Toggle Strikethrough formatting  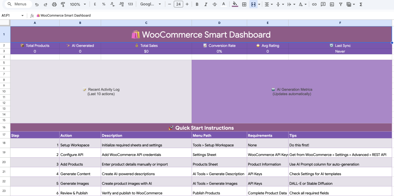tap(215, 4)
